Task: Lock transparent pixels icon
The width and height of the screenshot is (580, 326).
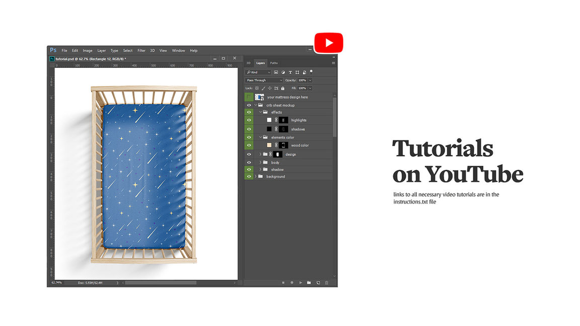Action: coord(257,89)
